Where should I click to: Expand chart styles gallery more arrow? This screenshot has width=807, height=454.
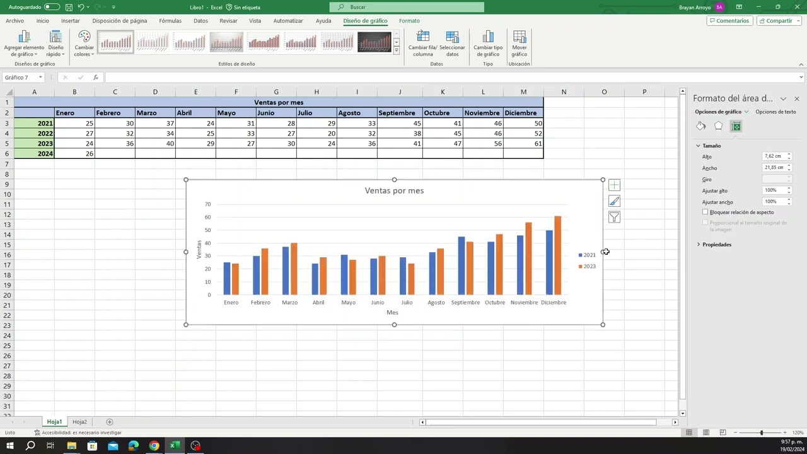(x=397, y=50)
